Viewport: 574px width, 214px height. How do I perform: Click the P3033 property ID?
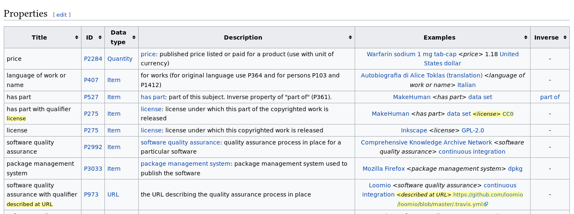(93, 169)
